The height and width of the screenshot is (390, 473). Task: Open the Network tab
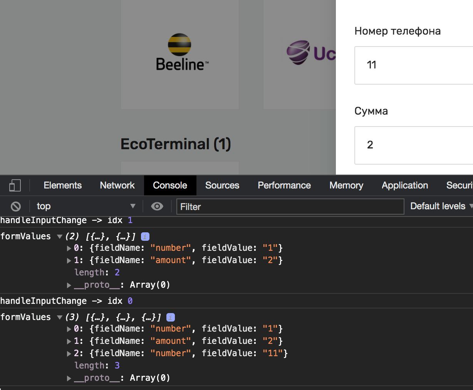coord(117,185)
